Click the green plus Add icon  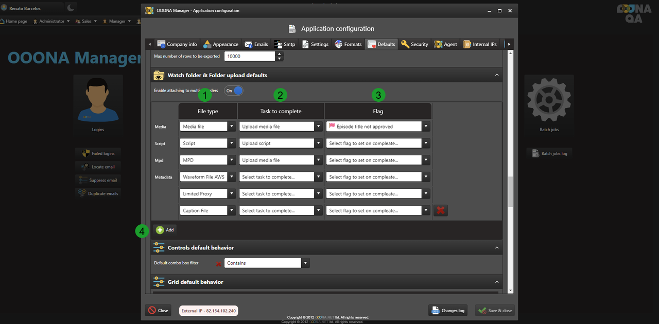pyautogui.click(x=160, y=230)
